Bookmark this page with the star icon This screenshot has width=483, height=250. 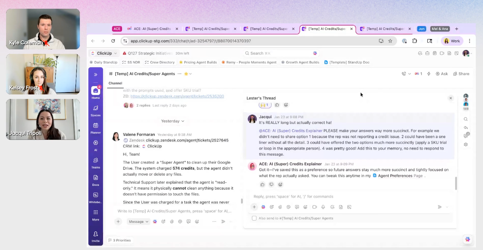pos(390,41)
